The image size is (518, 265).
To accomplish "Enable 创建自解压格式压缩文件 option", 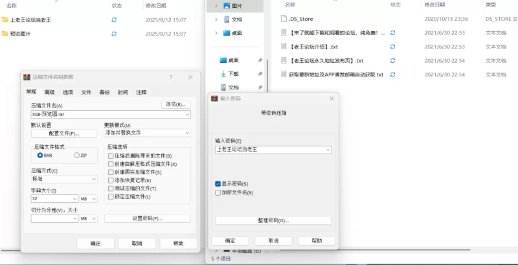I will click(111, 164).
